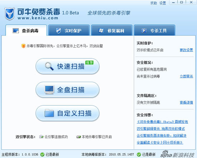This screenshot has height=158, width=197.
Task: Click the 全球领先的杀毒引擎 slogan text
Action: [x=109, y=13]
